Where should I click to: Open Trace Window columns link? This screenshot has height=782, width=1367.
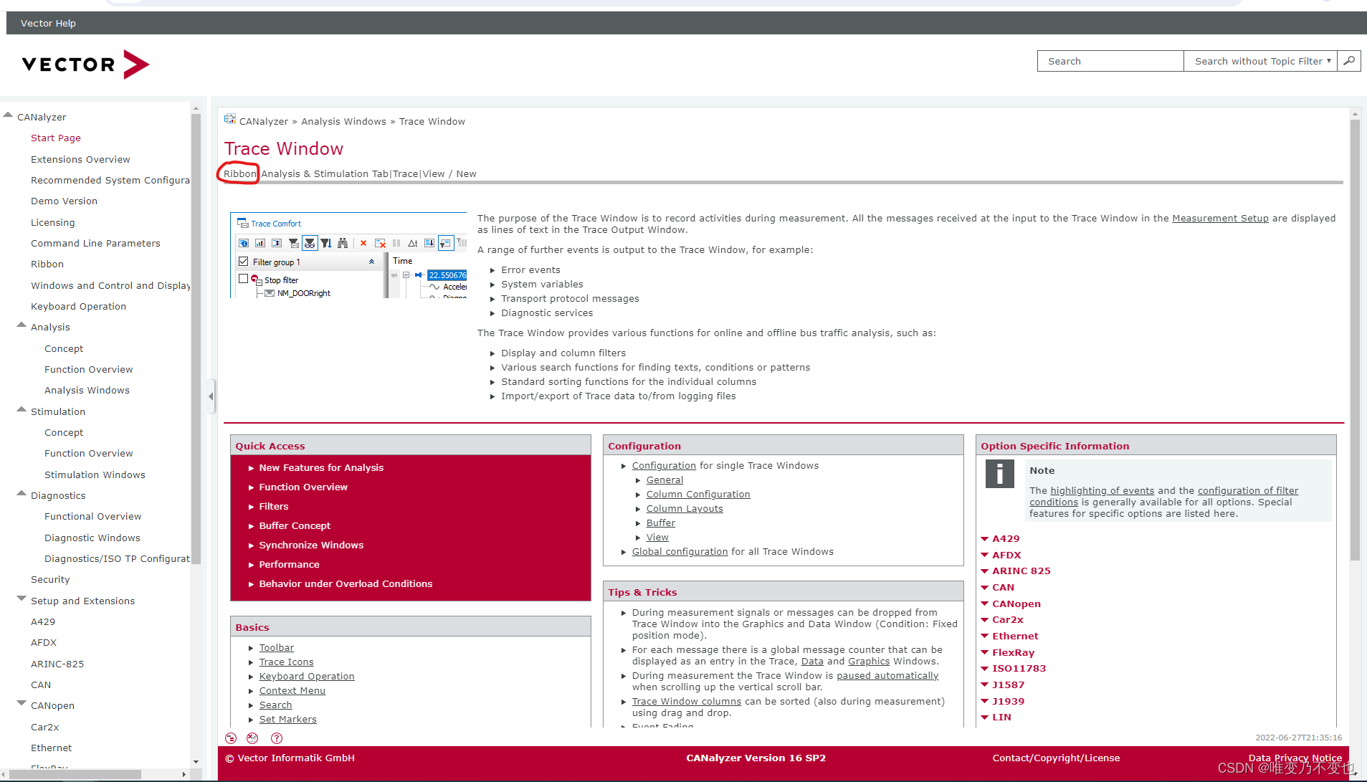click(x=686, y=701)
